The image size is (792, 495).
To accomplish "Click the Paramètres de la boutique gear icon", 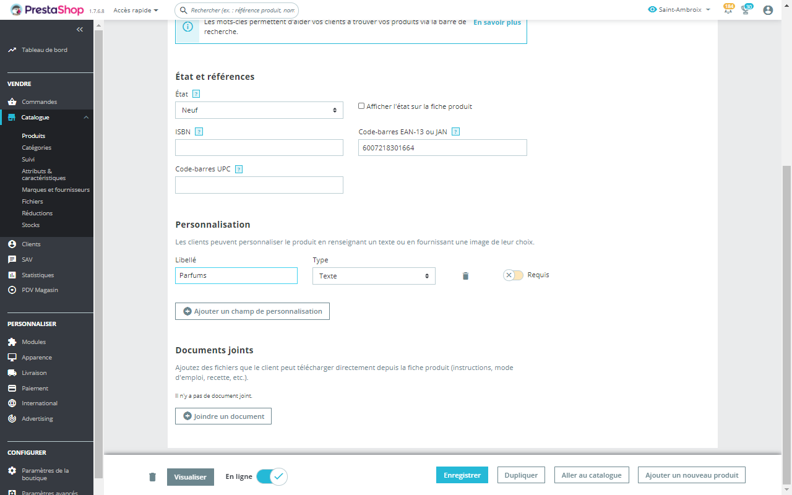I will (x=12, y=471).
